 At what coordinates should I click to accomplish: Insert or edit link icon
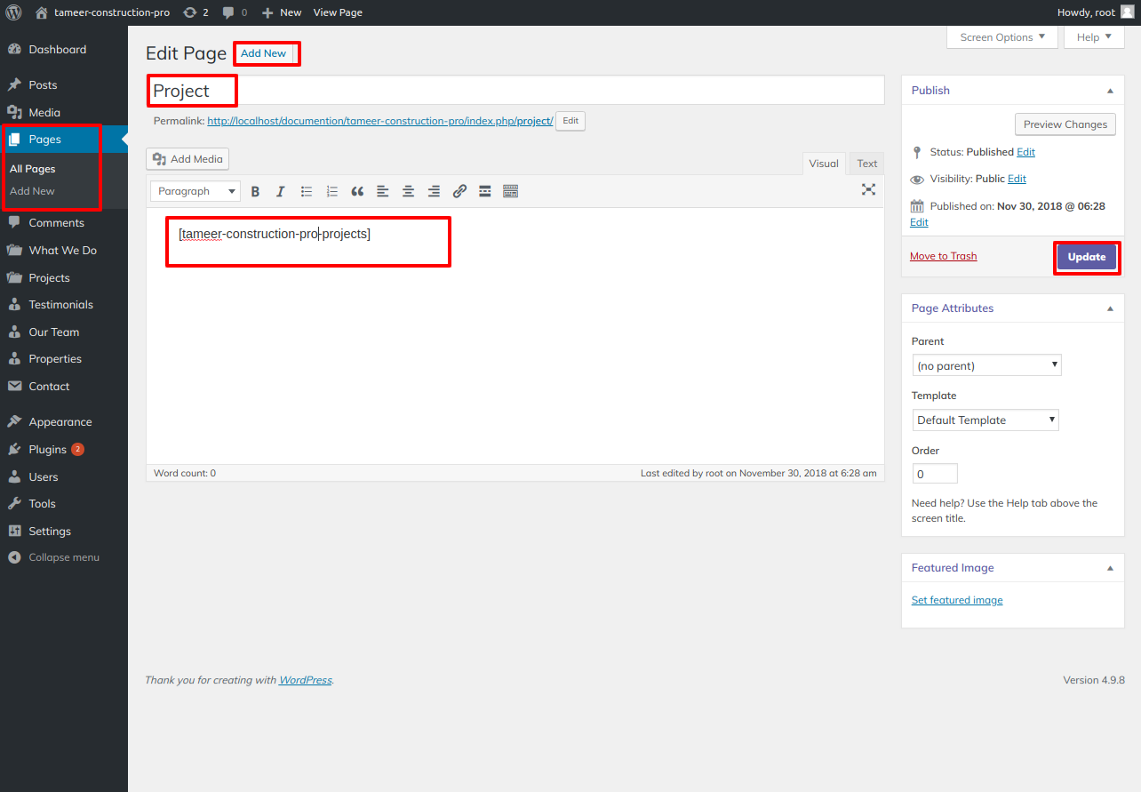pyautogui.click(x=459, y=191)
